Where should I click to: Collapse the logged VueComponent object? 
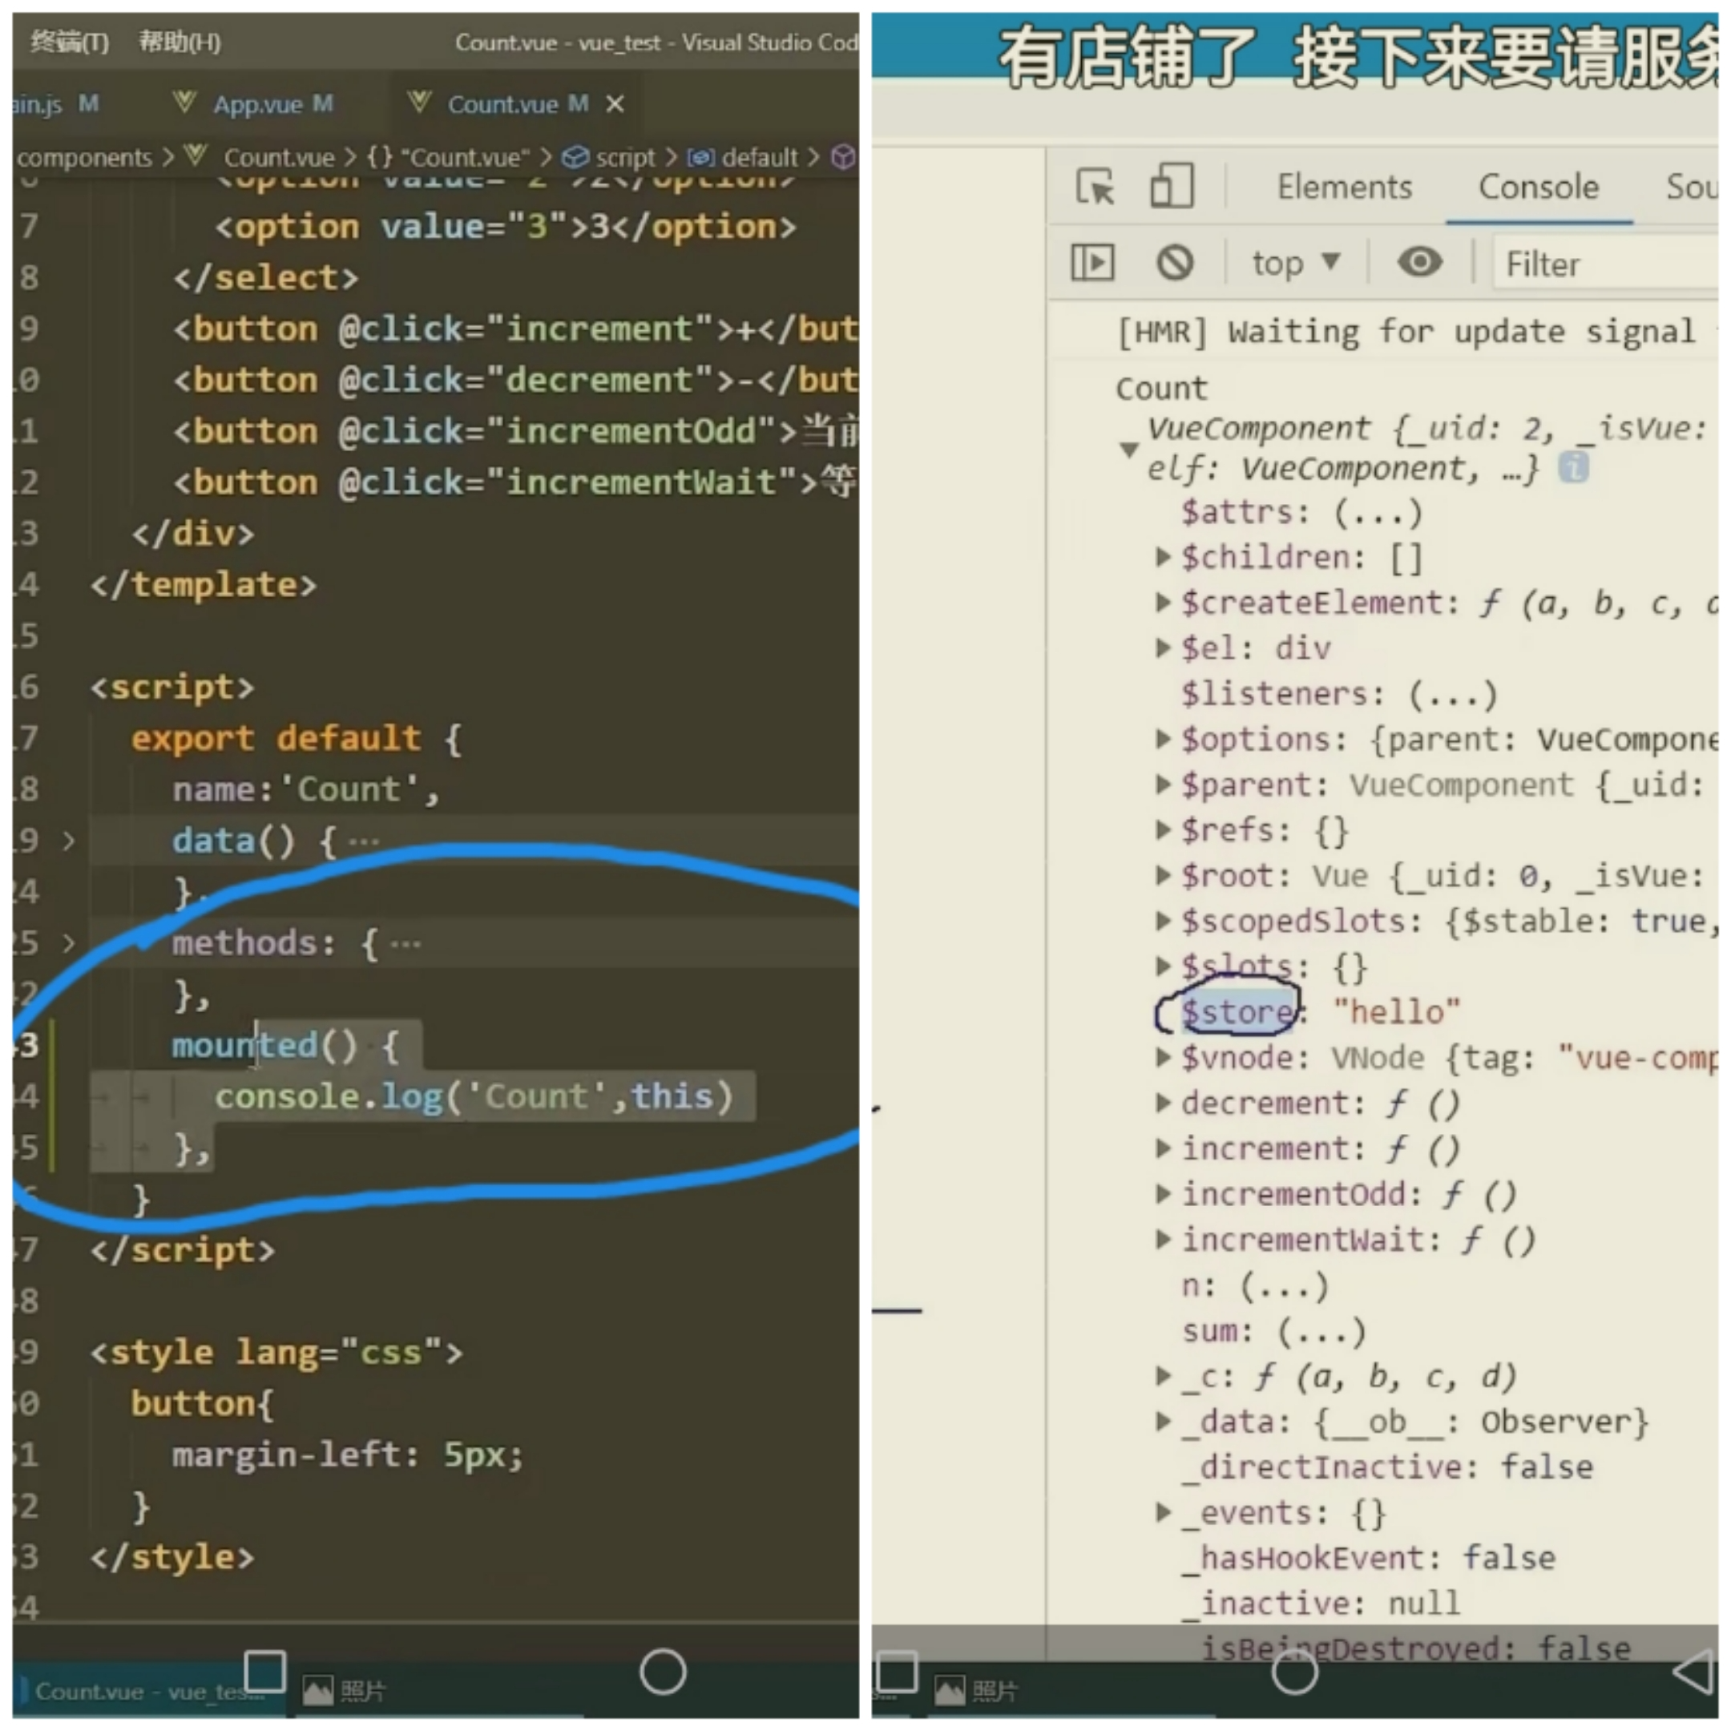pos(1129,449)
